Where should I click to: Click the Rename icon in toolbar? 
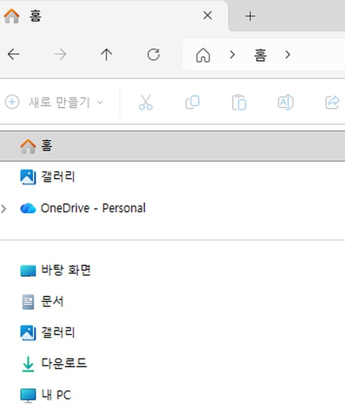(x=286, y=102)
